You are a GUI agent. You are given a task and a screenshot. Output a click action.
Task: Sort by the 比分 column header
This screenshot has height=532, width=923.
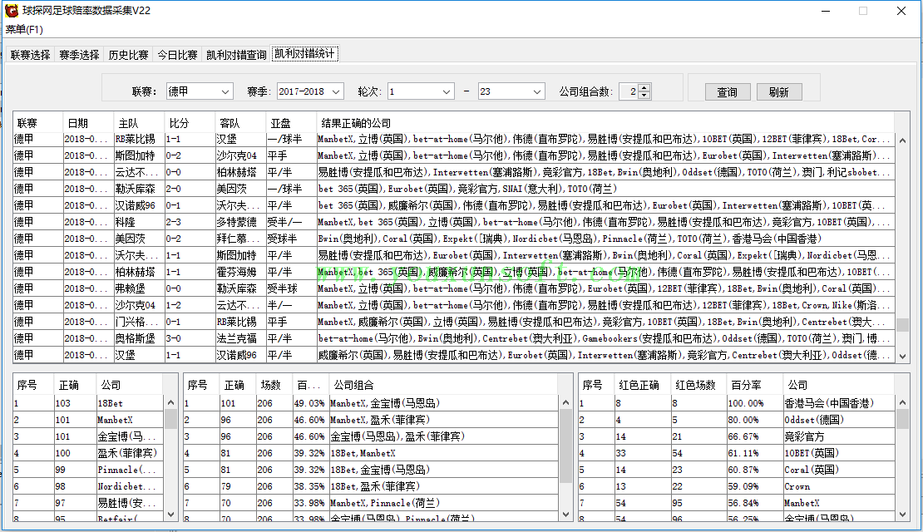click(190, 123)
